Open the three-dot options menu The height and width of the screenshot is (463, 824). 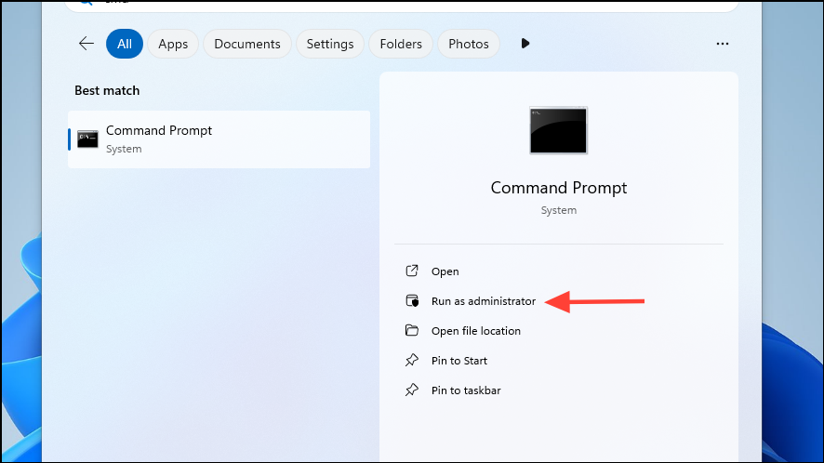[722, 44]
